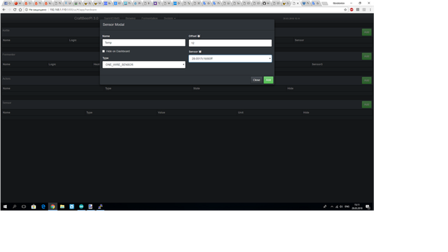Screen dimensions: 448x252
Task: Go back with the browser back arrow
Action: point(3,9)
